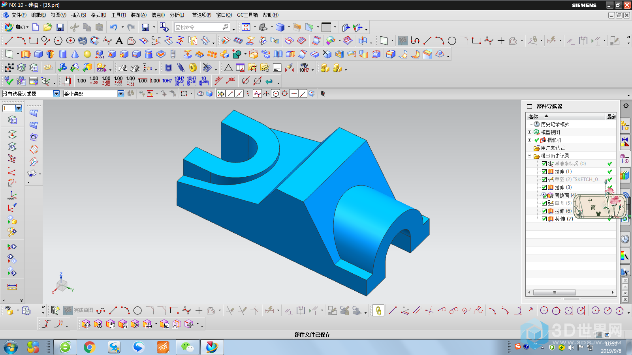Select the Arc curve tool

[21, 41]
